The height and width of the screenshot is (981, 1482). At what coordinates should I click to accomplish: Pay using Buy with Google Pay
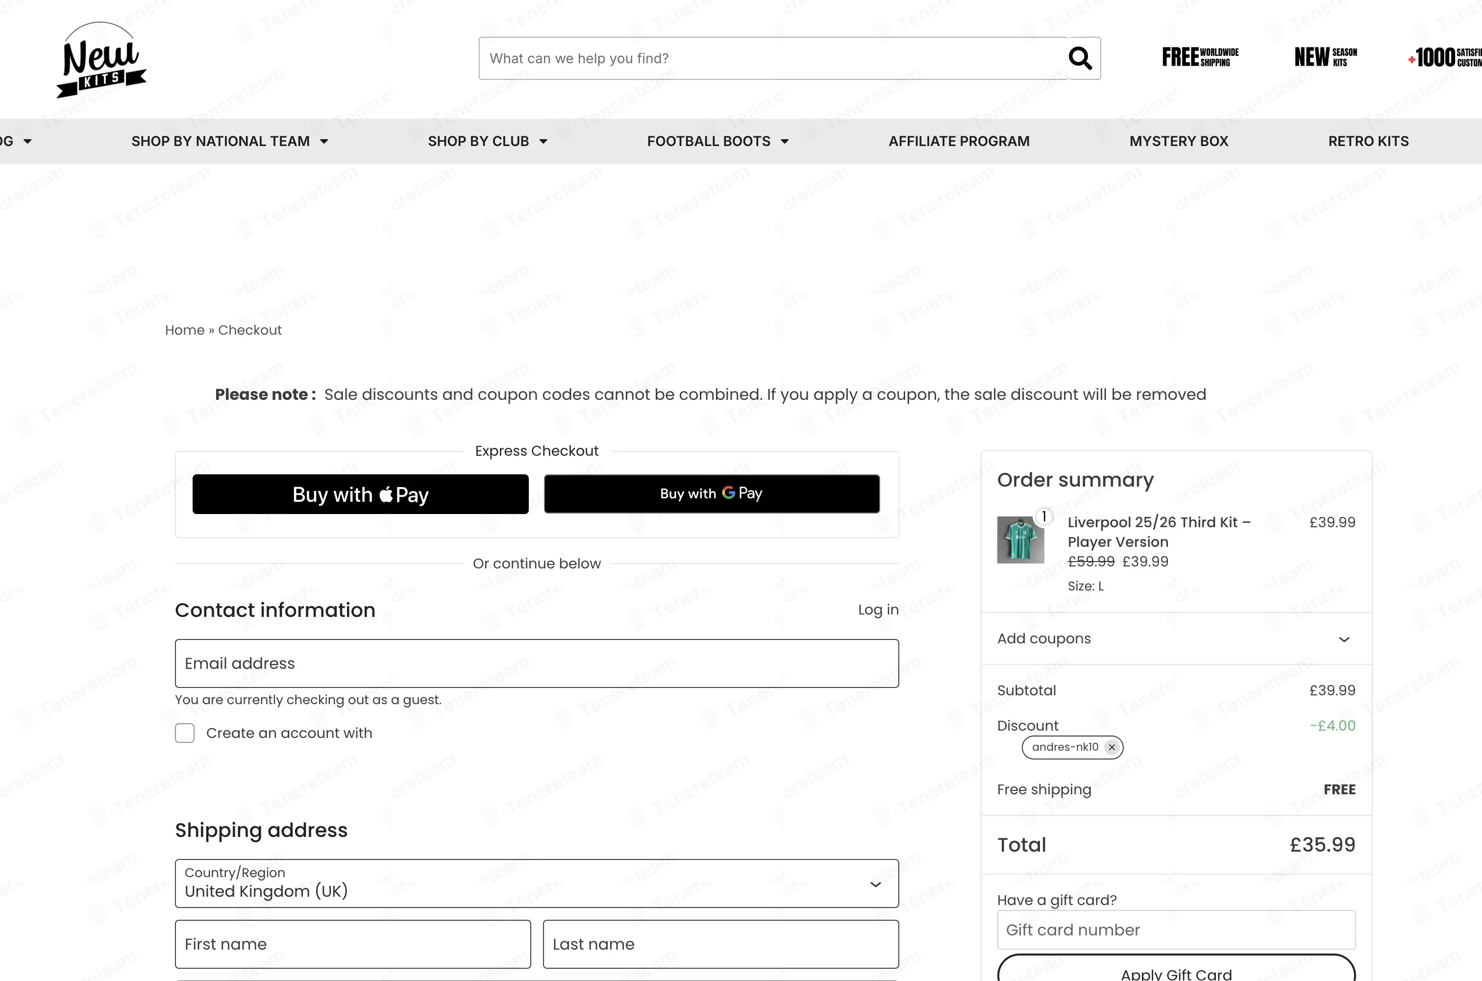pos(711,493)
